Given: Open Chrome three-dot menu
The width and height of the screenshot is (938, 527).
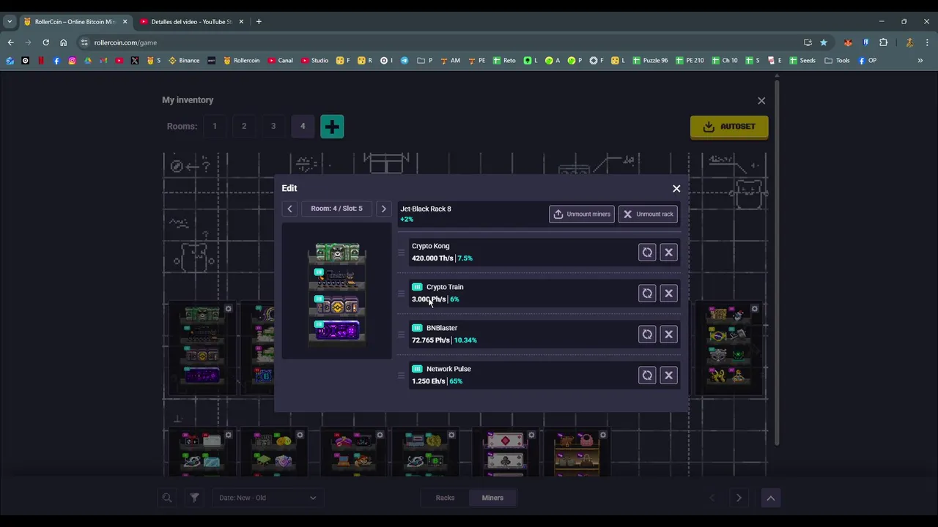Looking at the screenshot, I should (927, 42).
